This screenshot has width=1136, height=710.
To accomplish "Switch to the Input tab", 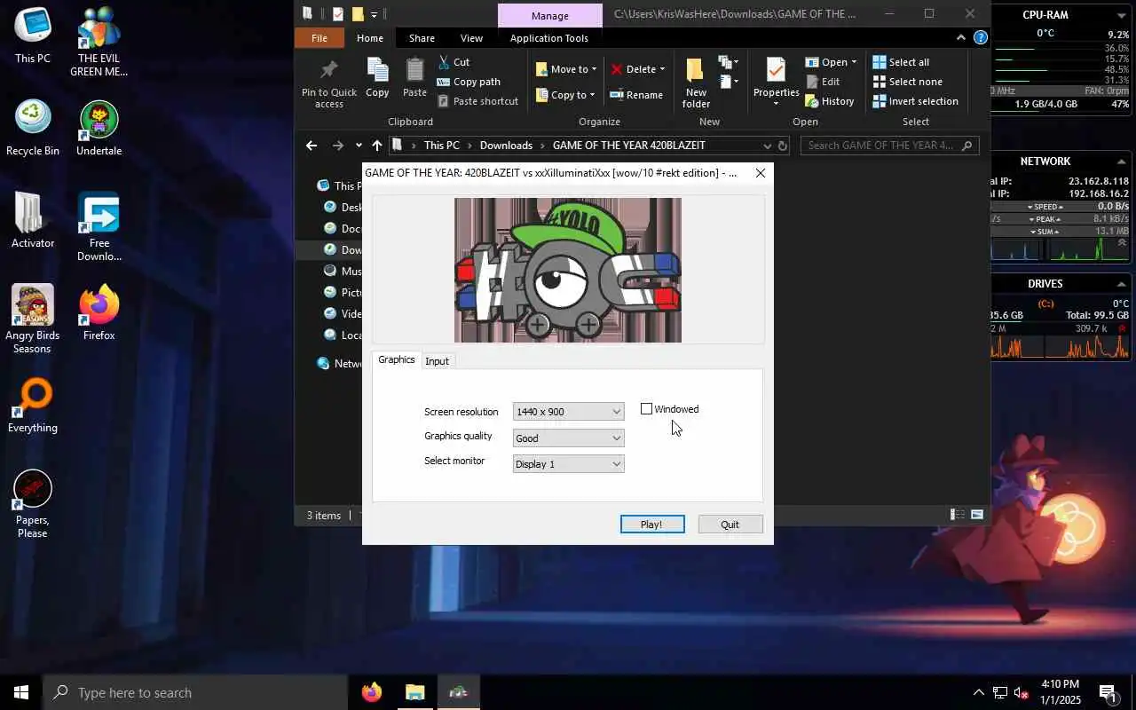I will (x=437, y=361).
